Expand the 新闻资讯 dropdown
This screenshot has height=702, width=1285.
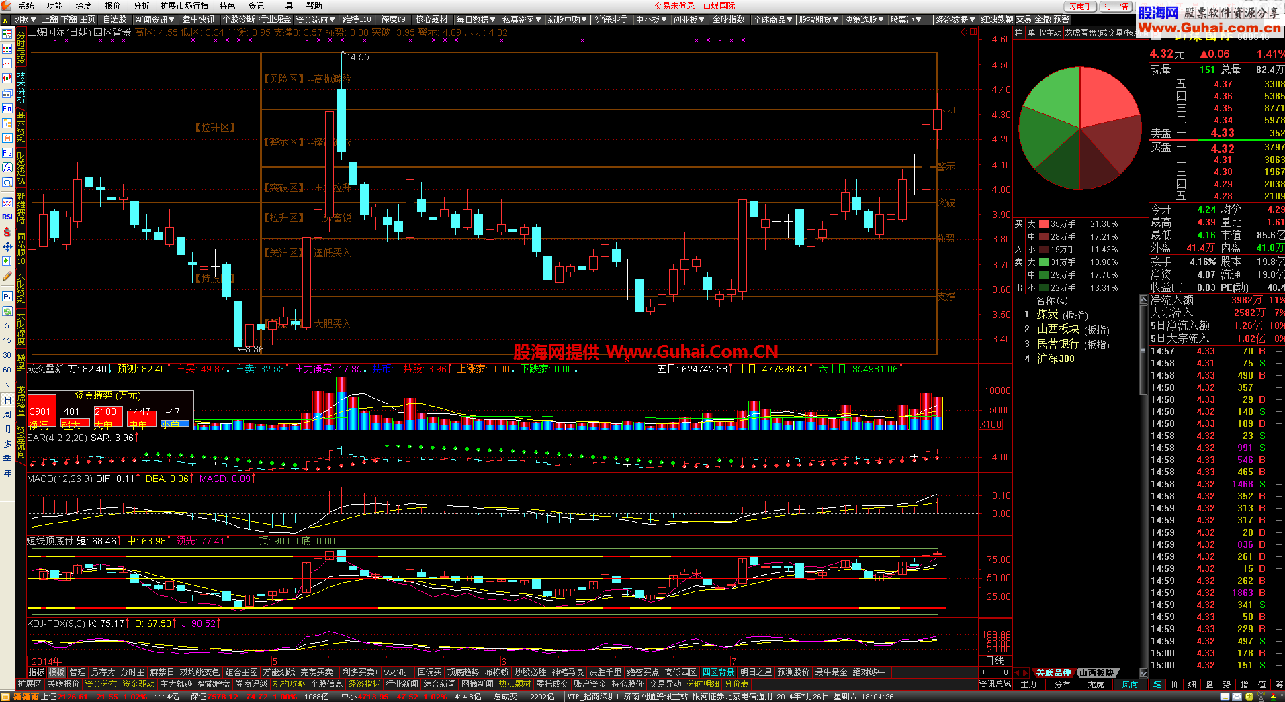(x=154, y=20)
